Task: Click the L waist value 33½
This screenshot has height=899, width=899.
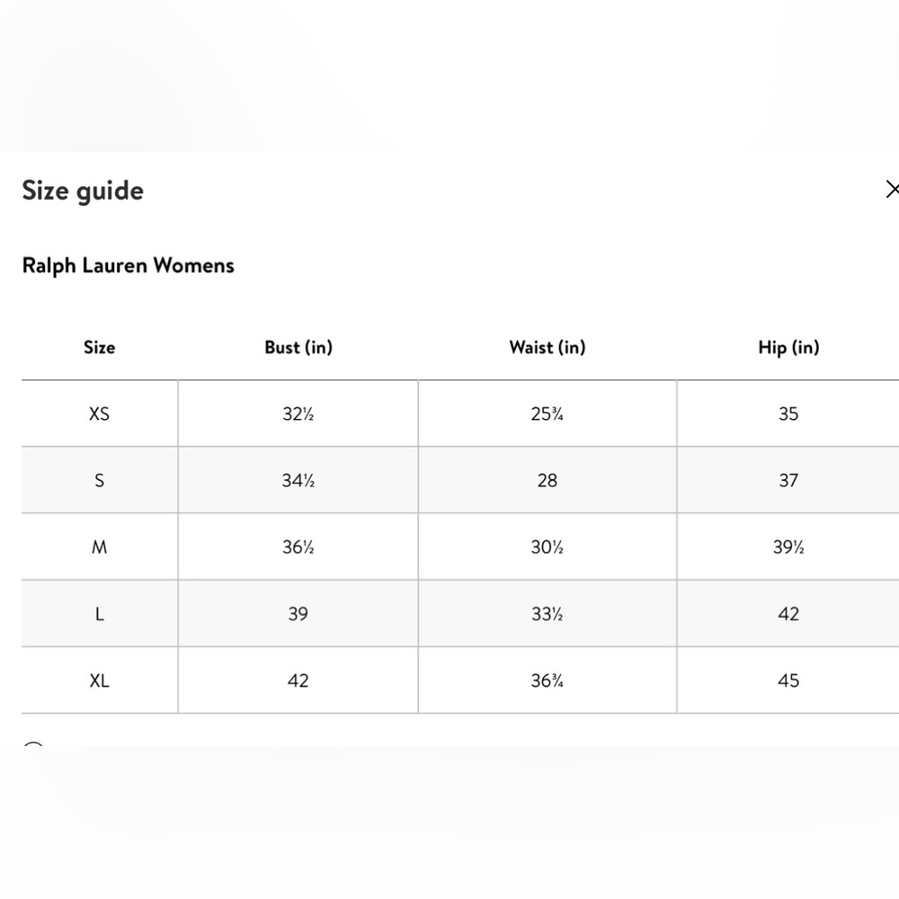Action: [x=547, y=614]
